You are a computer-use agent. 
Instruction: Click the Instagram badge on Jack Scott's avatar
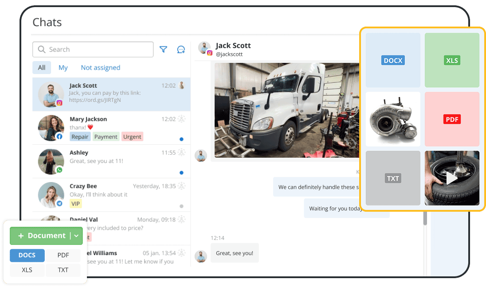click(59, 103)
